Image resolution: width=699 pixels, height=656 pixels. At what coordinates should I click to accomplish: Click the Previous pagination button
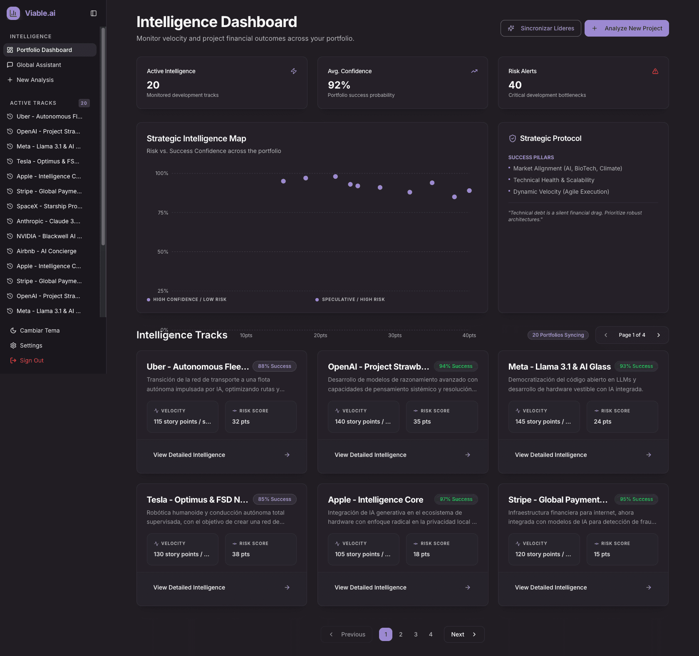347,634
